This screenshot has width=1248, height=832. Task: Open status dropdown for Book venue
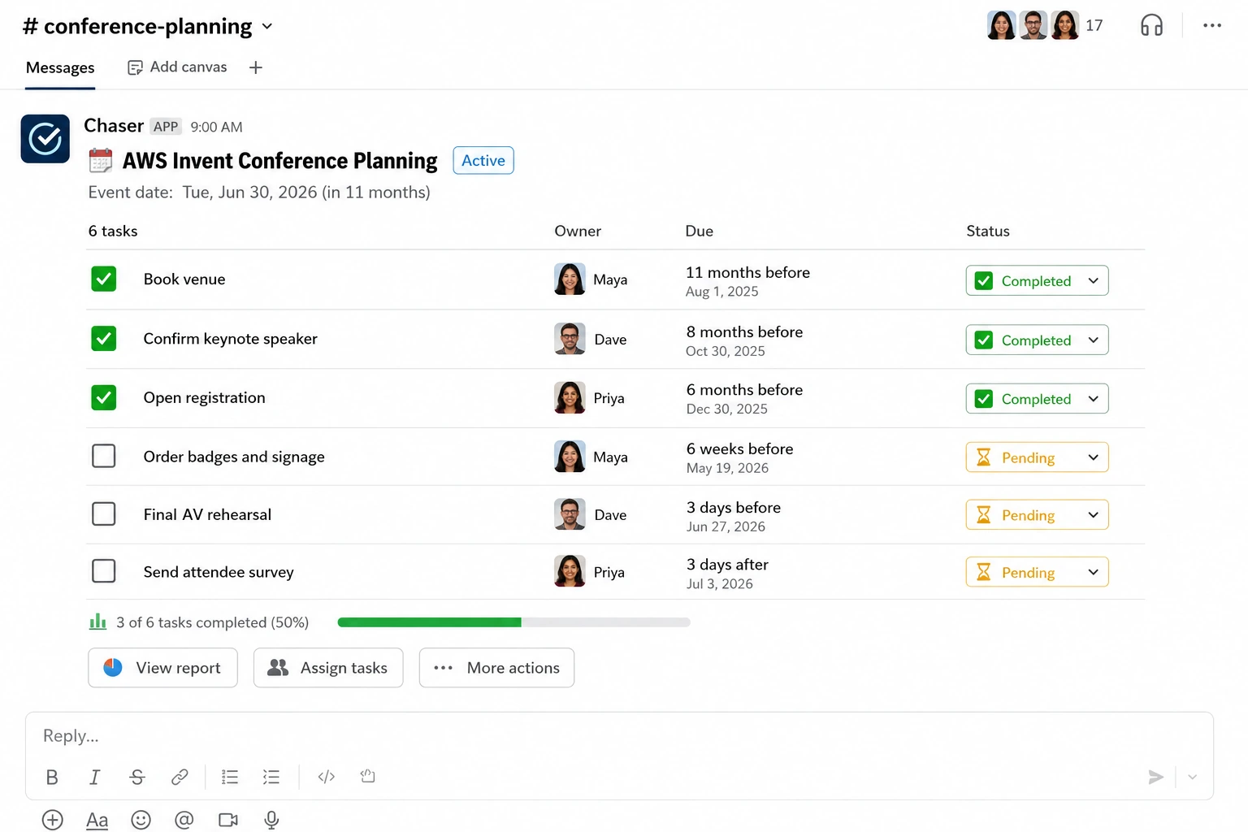coord(1037,280)
